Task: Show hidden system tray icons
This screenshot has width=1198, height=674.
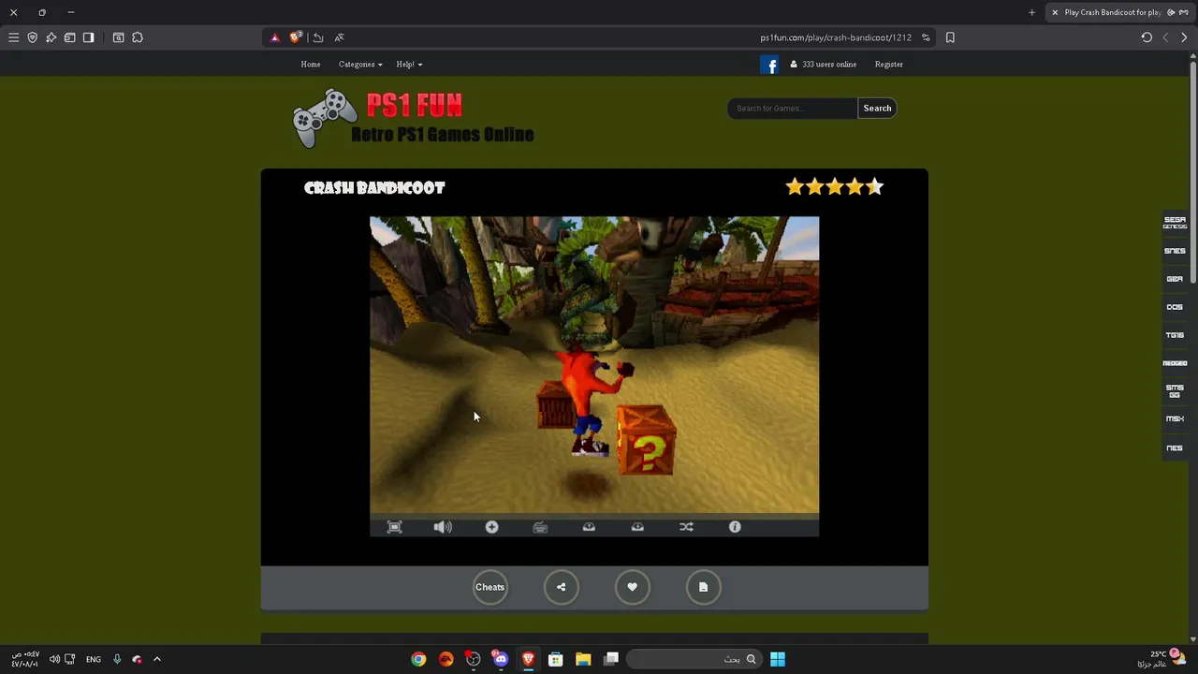Action: click(156, 659)
